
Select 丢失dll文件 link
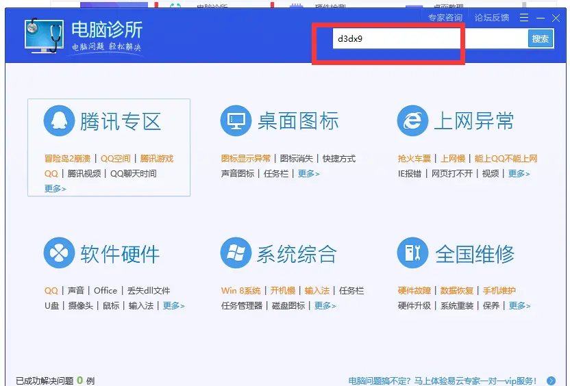click(149, 291)
